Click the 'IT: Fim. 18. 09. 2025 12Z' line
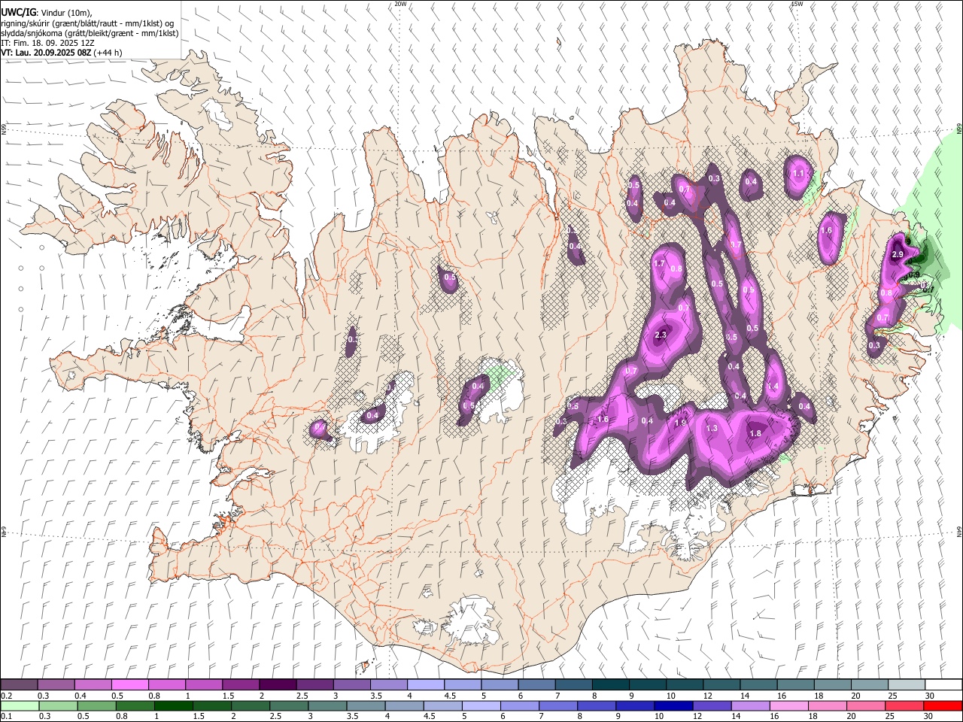Screen dimensions: 963x722 tap(47, 43)
